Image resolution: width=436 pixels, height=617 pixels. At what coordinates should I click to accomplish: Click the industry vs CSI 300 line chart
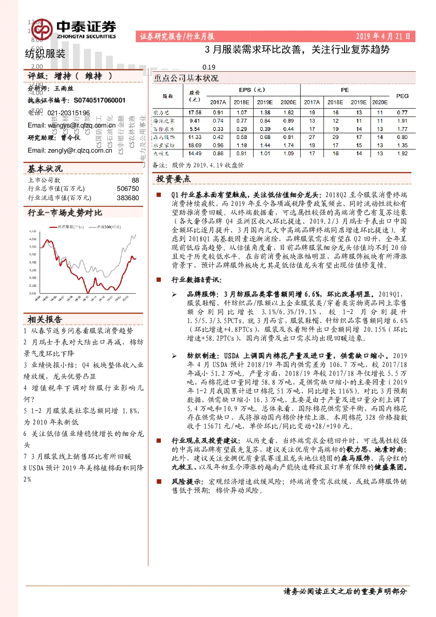point(83,262)
